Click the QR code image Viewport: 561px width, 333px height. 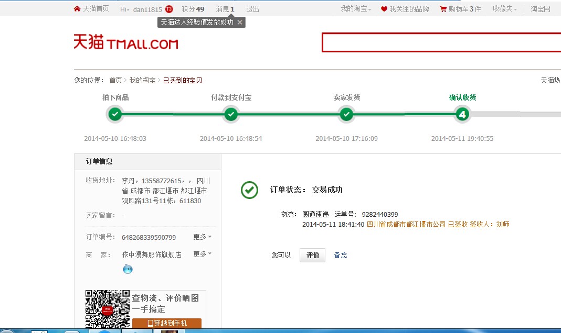pos(108,309)
